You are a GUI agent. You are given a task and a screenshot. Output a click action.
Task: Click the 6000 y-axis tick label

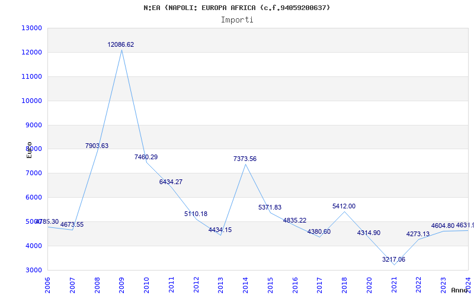click(33, 198)
